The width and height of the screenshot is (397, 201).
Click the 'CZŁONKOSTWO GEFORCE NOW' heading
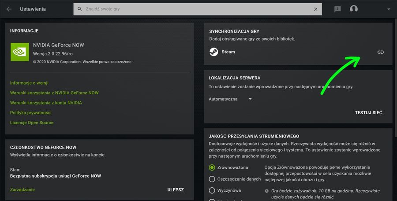click(43, 147)
